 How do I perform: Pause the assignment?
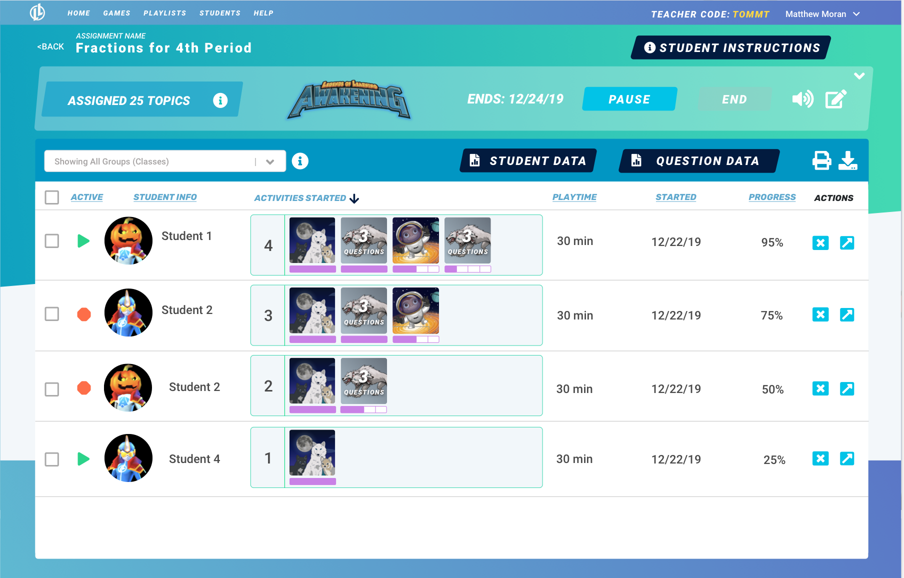(x=629, y=99)
